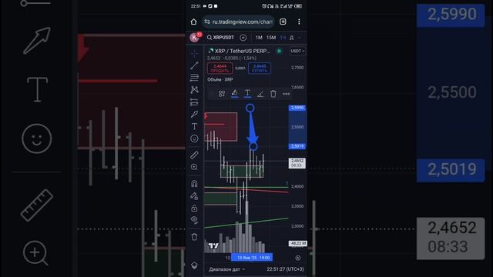Image resolution: width=493 pixels, height=277 pixels.
Task: Click current price label 2,4652
Action: pos(297,163)
